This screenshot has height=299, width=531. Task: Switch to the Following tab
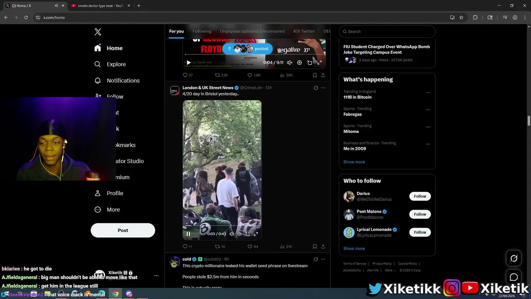point(202,31)
